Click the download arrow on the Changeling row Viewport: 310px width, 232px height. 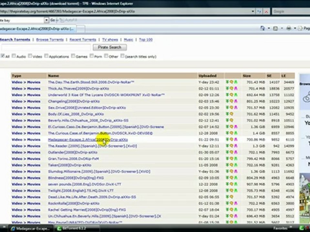(227, 101)
